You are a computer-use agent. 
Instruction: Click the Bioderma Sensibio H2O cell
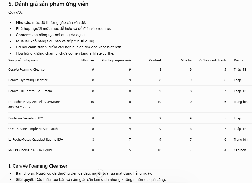point(26,118)
